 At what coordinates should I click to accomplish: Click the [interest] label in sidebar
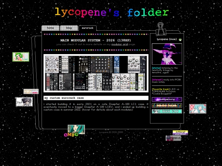157,80
